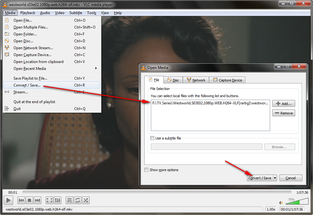The image size is (313, 215).
Task: Toggle the loop mode icon
Action: [x=78, y=200]
